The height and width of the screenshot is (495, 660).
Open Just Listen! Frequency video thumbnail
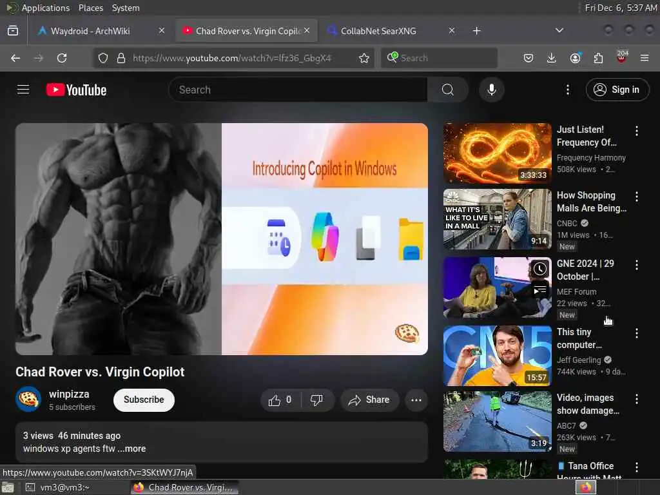[497, 153]
